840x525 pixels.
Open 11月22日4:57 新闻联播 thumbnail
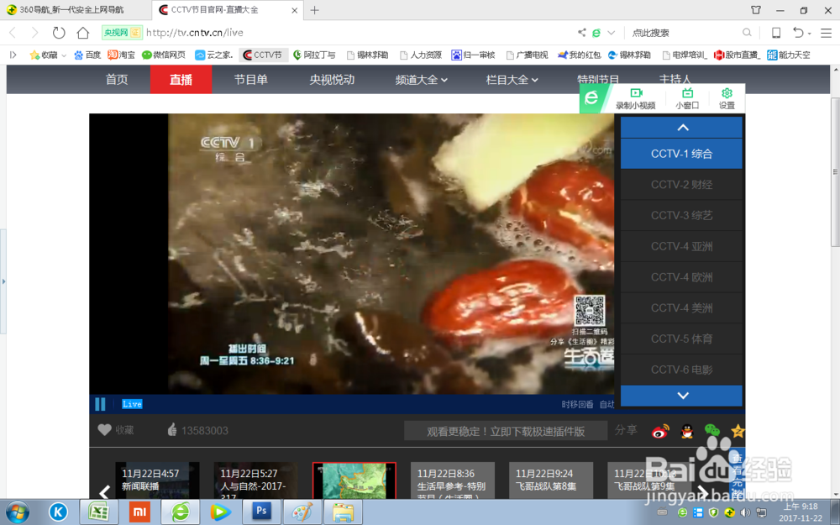pos(157,480)
